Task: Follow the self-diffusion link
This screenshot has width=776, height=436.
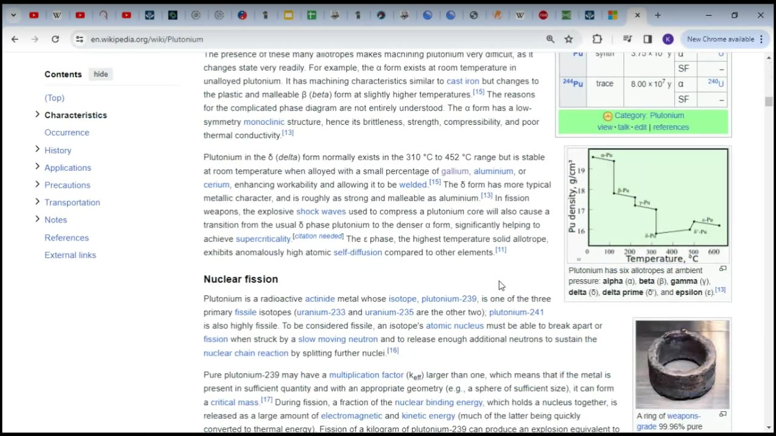Action: [x=358, y=252]
